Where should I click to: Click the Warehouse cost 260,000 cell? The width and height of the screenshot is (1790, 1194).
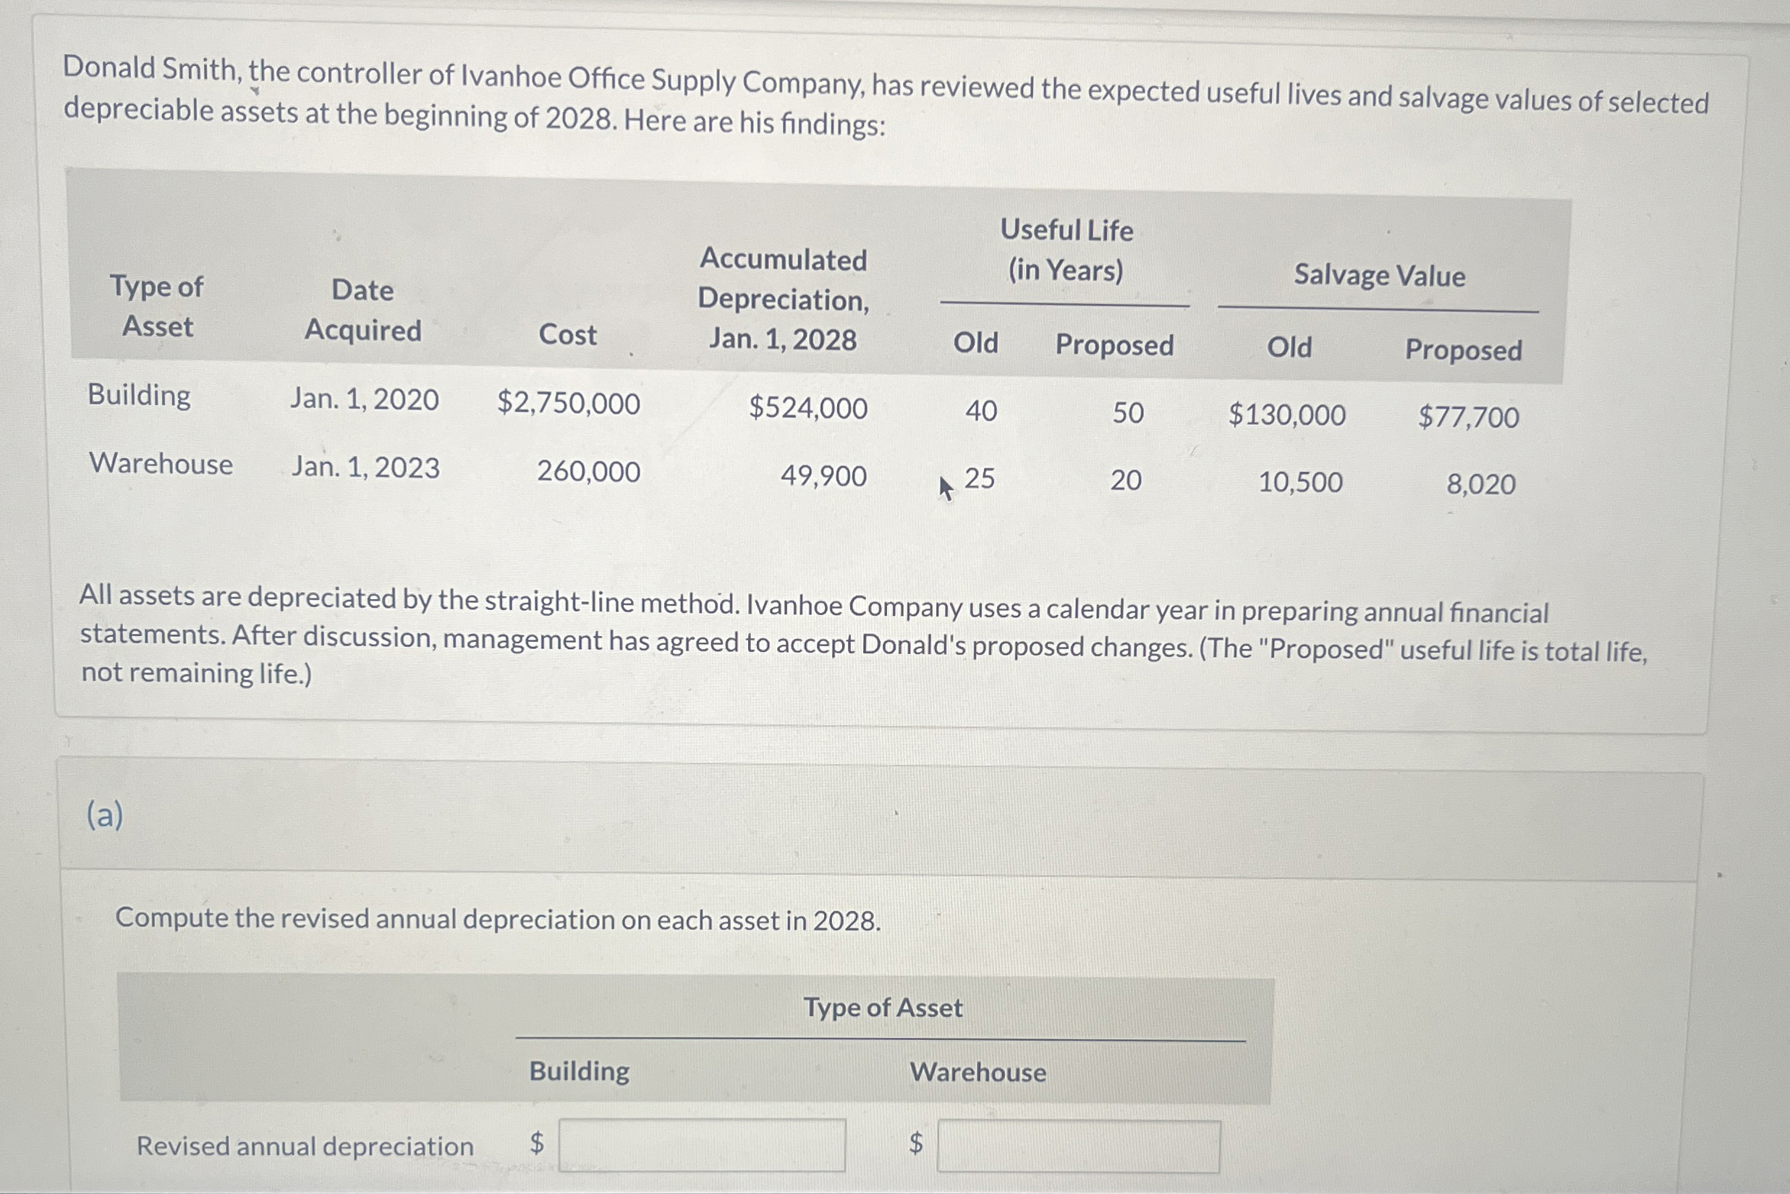(588, 471)
